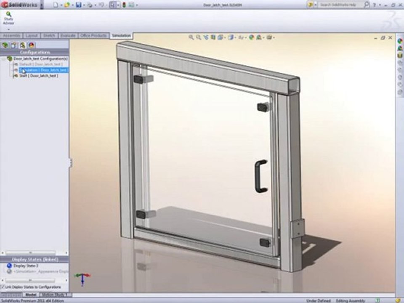This screenshot has height=303, width=404.
Task: Open Hide/Show Items icon
Action: pyautogui.click(x=241, y=37)
